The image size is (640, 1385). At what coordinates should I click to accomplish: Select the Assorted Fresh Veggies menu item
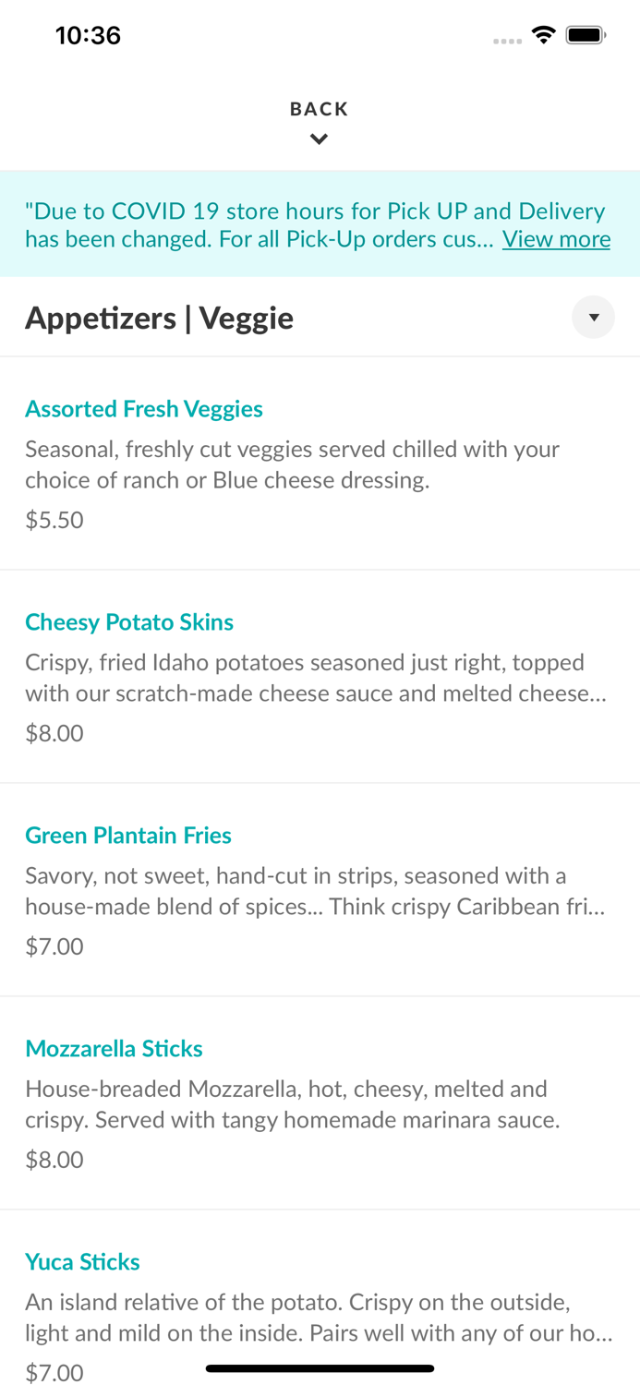144,408
